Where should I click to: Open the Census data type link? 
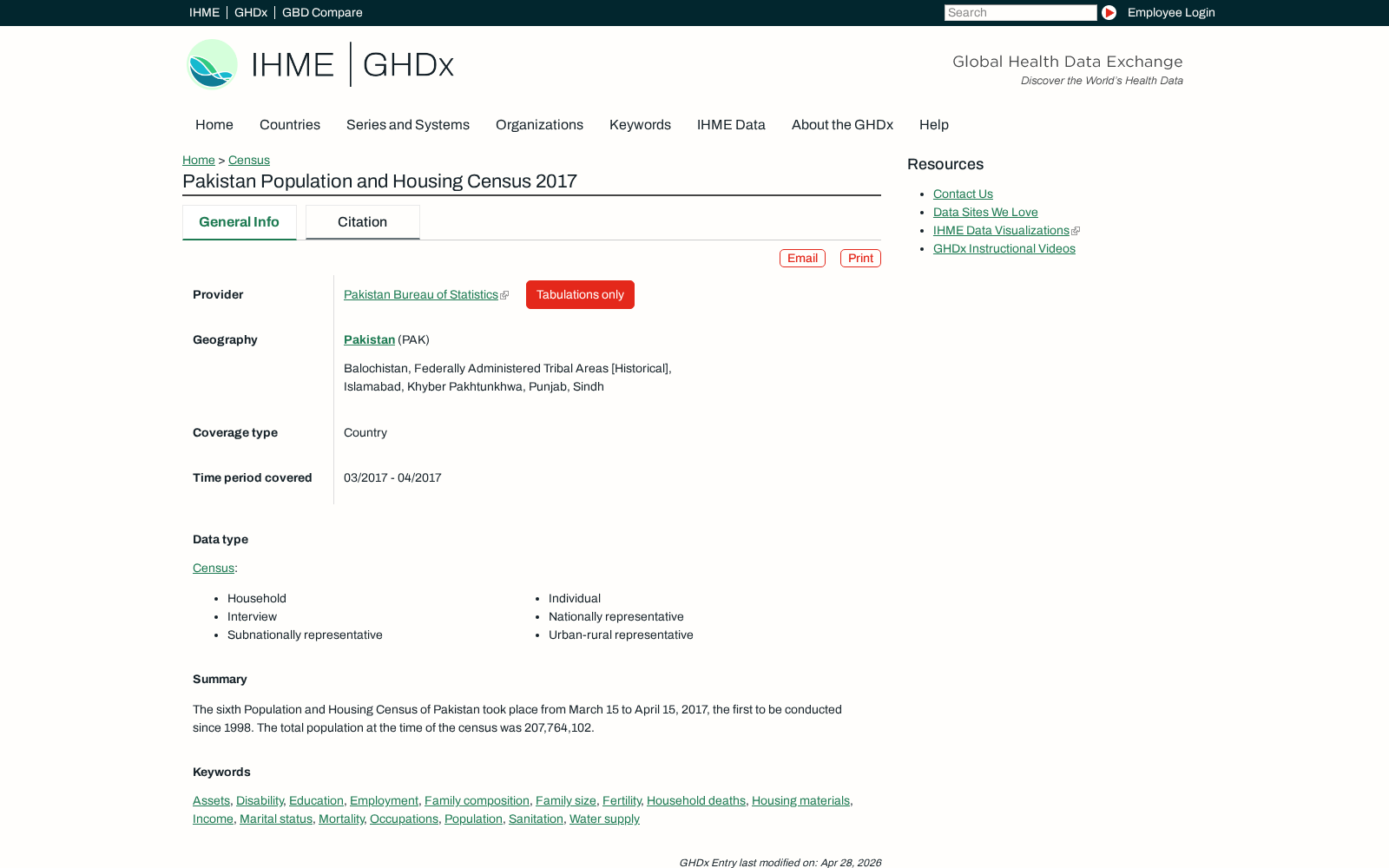pos(214,569)
